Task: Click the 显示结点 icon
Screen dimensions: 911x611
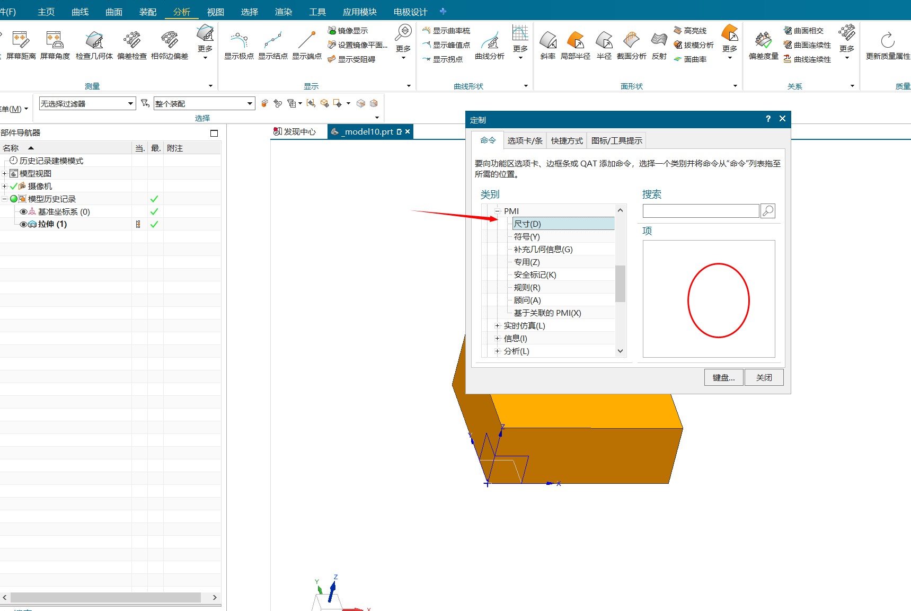Action: (272, 45)
